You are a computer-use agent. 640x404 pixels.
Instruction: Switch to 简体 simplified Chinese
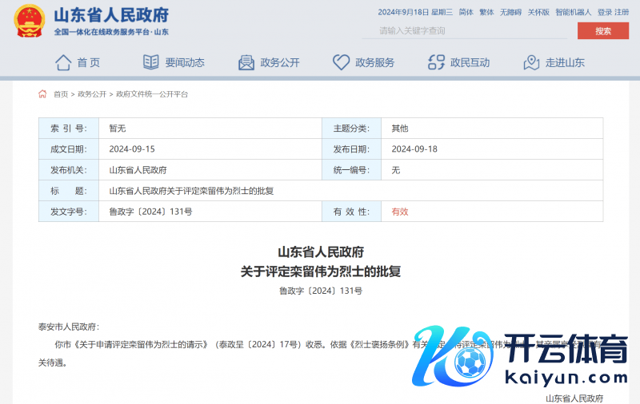point(466,12)
